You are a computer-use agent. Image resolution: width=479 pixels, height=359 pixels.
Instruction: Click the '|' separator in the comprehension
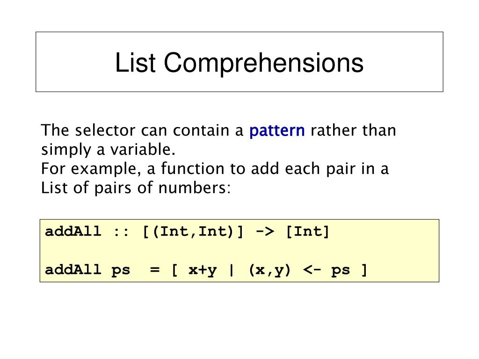click(x=231, y=270)
